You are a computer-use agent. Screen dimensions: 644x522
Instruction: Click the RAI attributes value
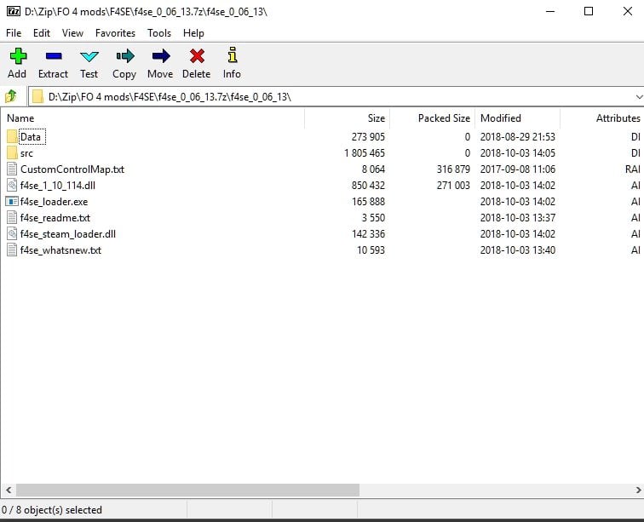[x=633, y=169]
